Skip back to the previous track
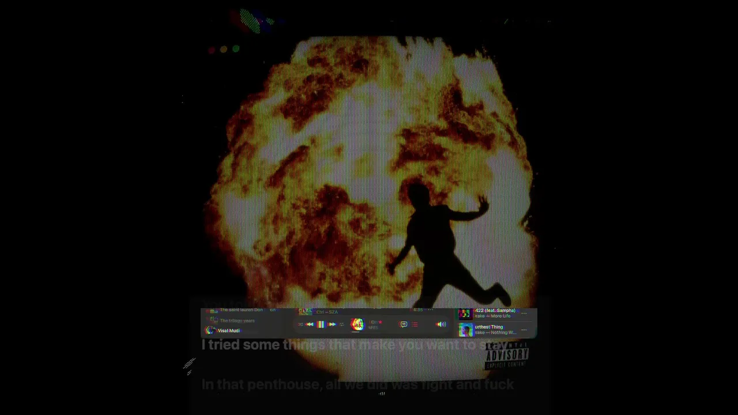This screenshot has height=415, width=738. coord(310,325)
